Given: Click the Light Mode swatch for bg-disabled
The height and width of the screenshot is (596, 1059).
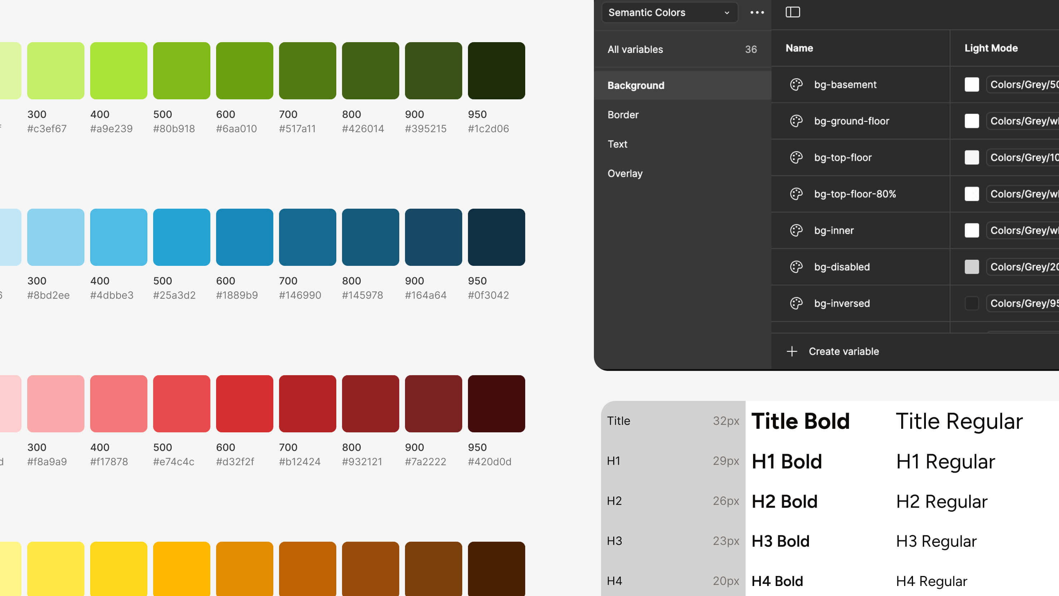Looking at the screenshot, I should [972, 267].
